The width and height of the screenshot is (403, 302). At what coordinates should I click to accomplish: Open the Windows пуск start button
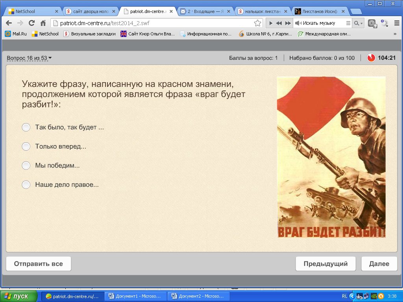click(x=19, y=296)
